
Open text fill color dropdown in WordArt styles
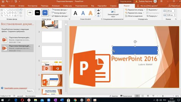101,10
